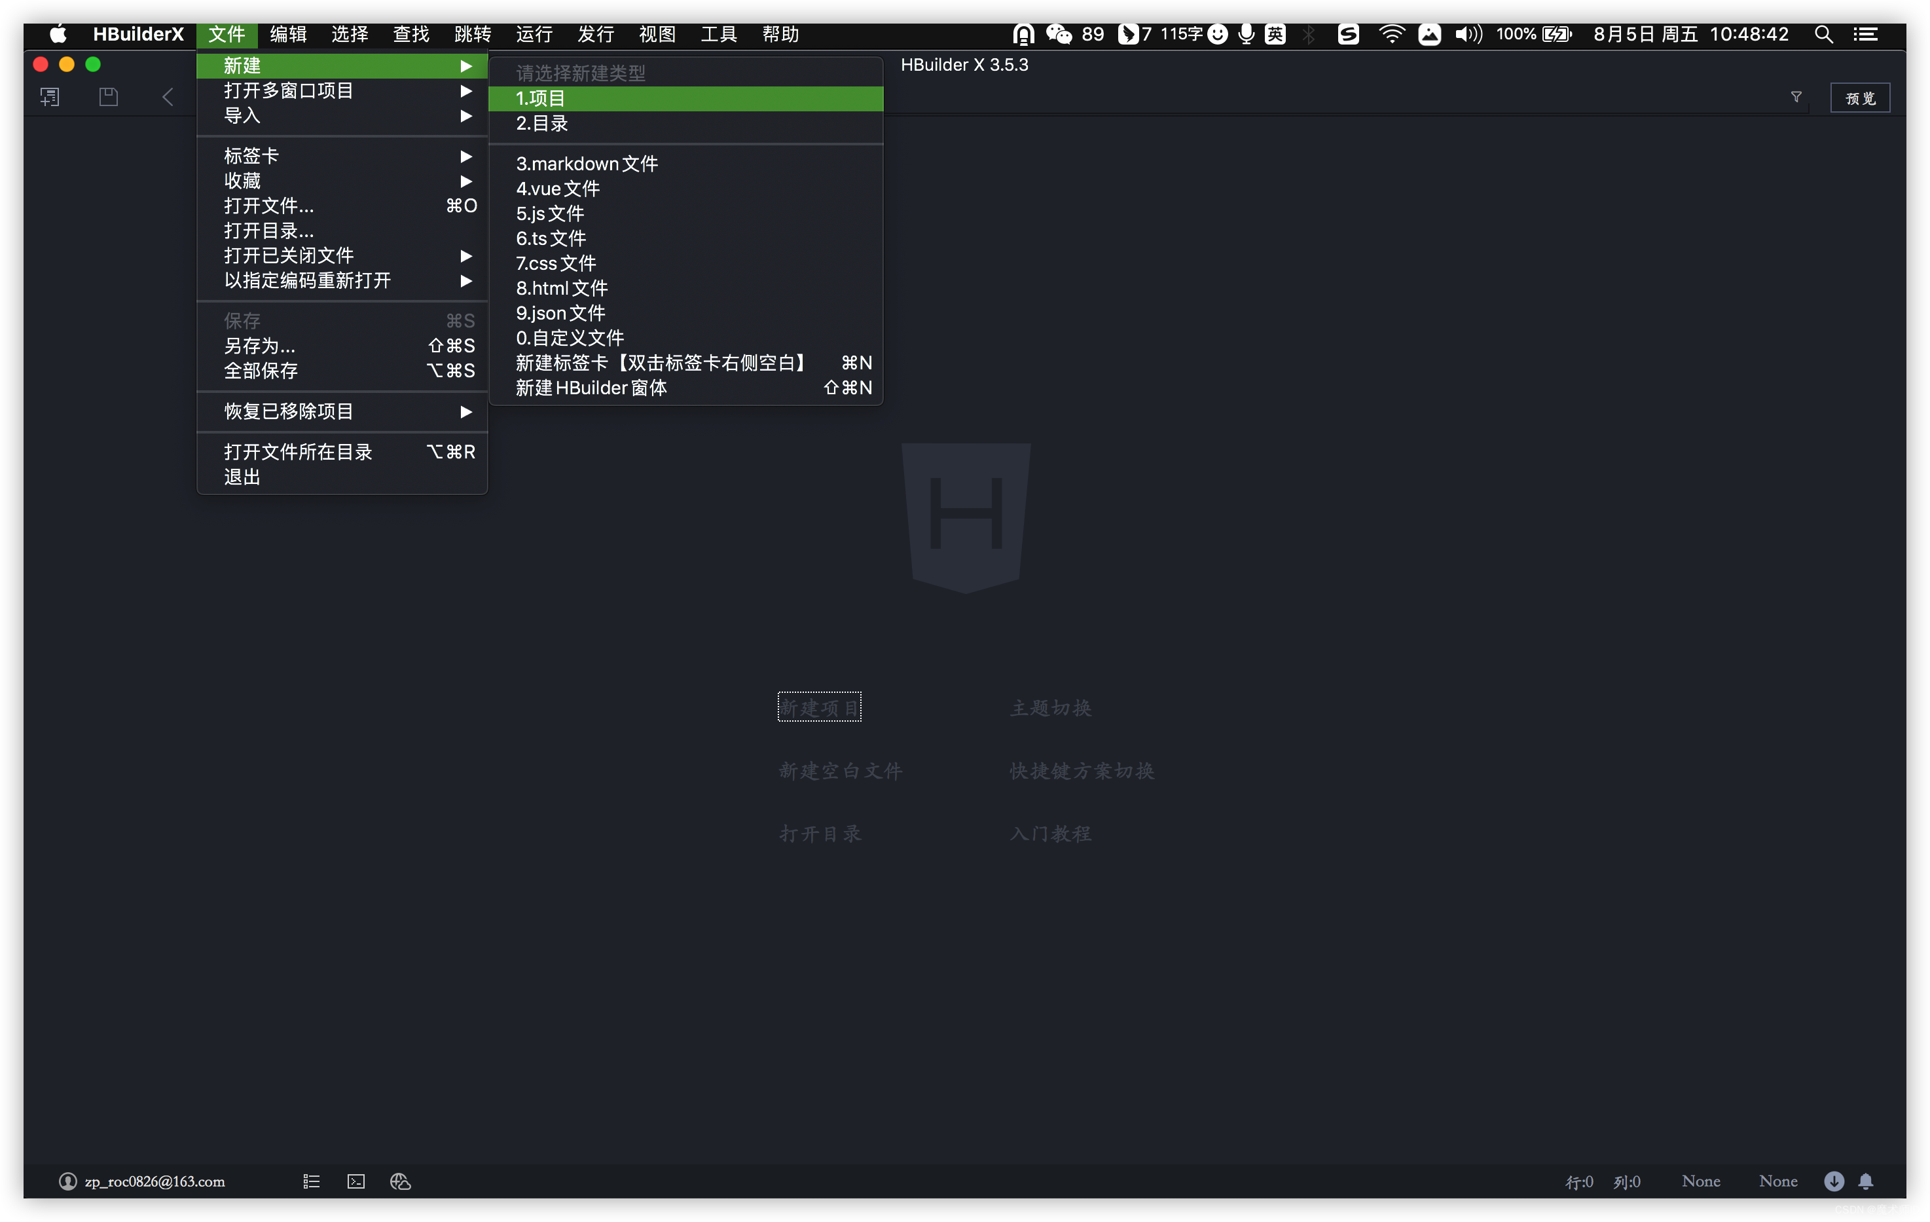Expand the 标签卡 submenu
Viewport: 1930px width, 1222px height.
pos(342,156)
